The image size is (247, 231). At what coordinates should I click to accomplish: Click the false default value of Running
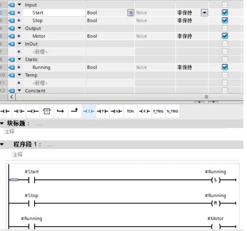coord(155,67)
